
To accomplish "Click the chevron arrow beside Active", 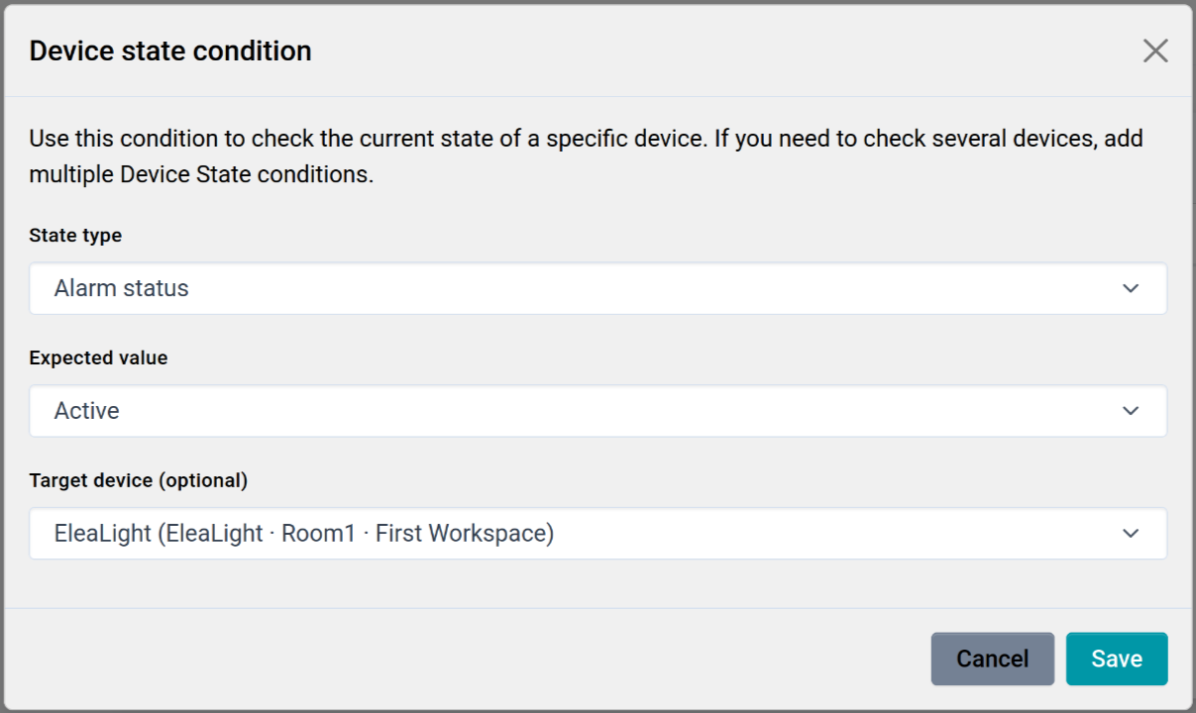I will [x=1131, y=411].
